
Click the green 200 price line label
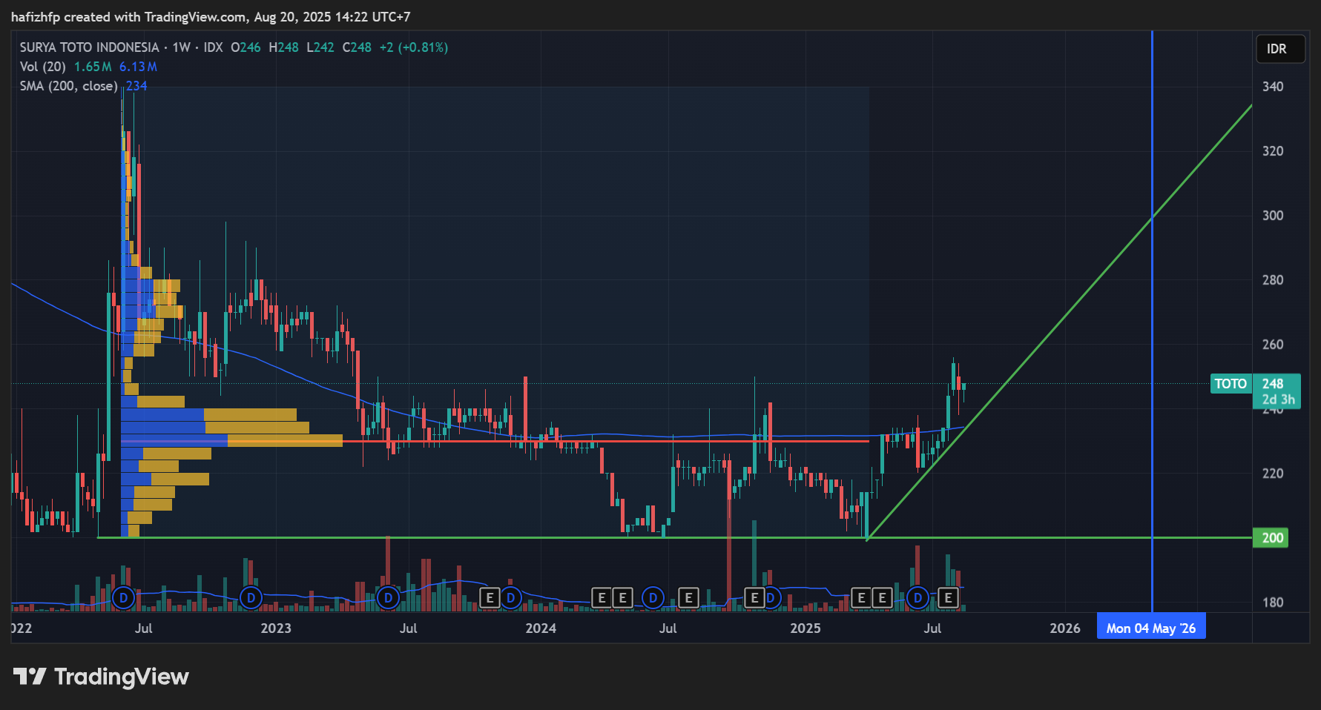(1271, 538)
